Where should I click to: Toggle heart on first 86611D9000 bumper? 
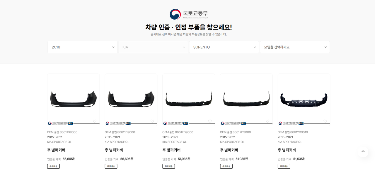(x=95, y=121)
